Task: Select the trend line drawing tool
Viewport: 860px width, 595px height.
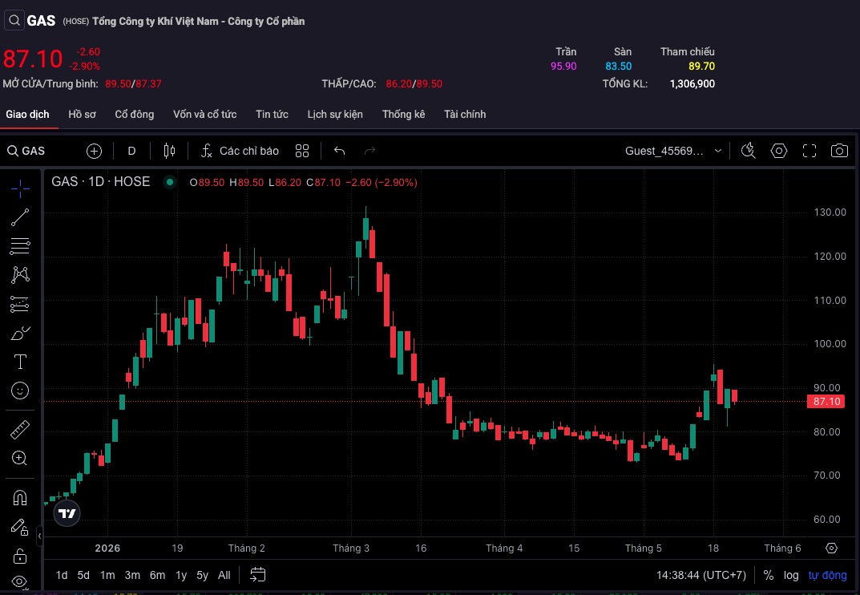Action: [x=20, y=217]
